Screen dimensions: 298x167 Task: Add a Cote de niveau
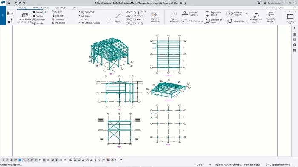[x=192, y=21]
